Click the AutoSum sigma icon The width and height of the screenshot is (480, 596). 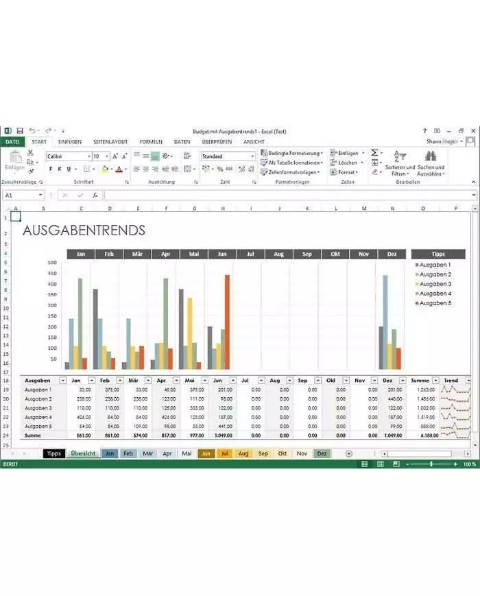(374, 153)
